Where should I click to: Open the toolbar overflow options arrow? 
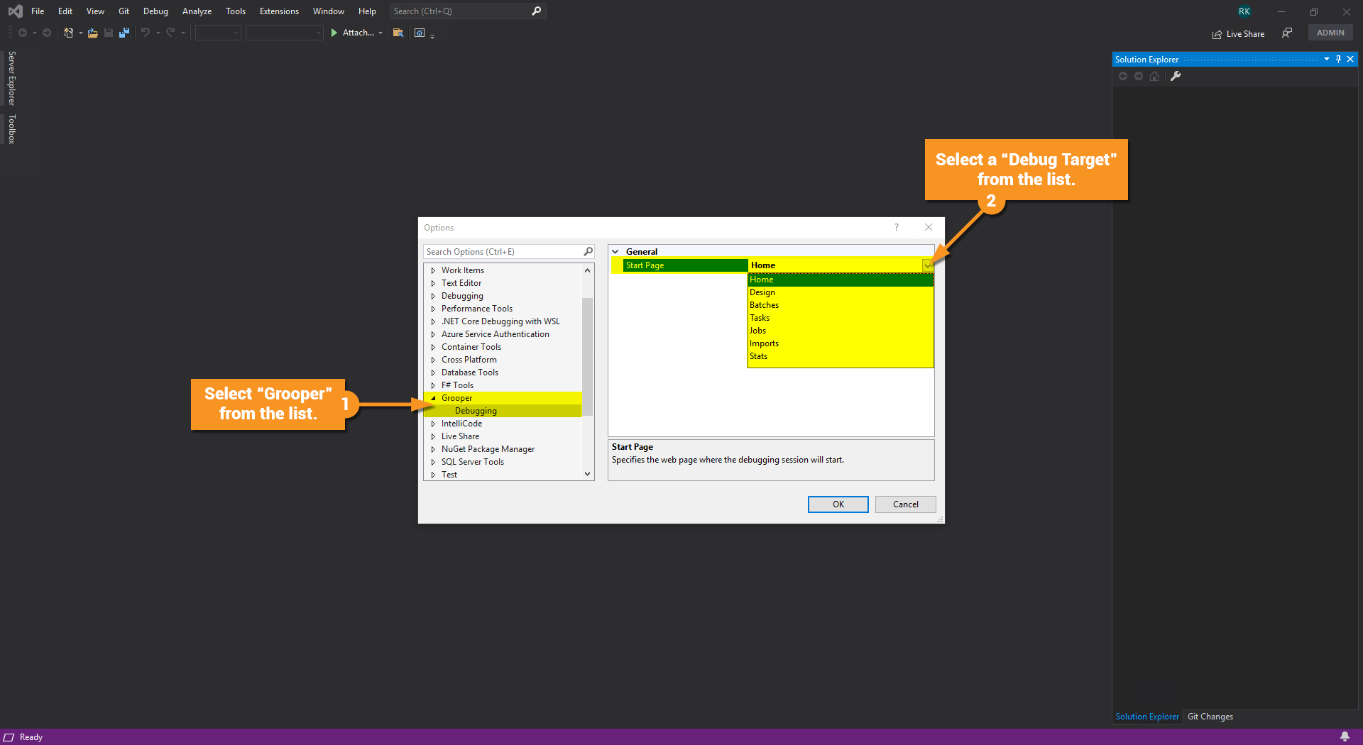[432, 35]
